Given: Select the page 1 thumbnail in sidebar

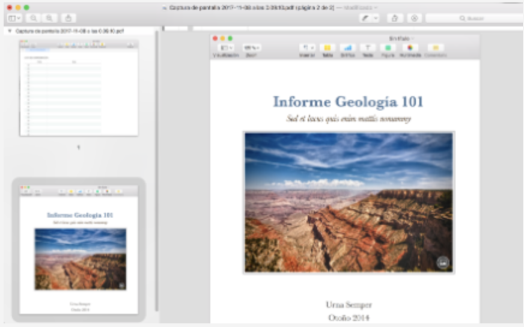Looking at the screenshot, I should pos(79,88).
